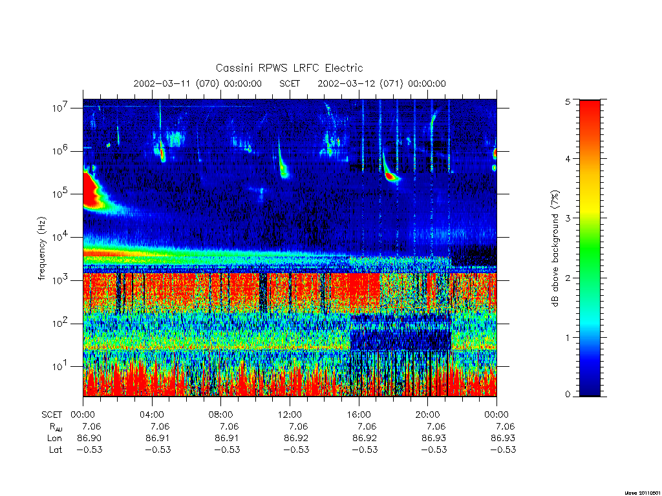Viewport: 662px width, 496px height.
Task: Click the Lon value '86.91' under 04:00
Action: [x=158, y=439]
